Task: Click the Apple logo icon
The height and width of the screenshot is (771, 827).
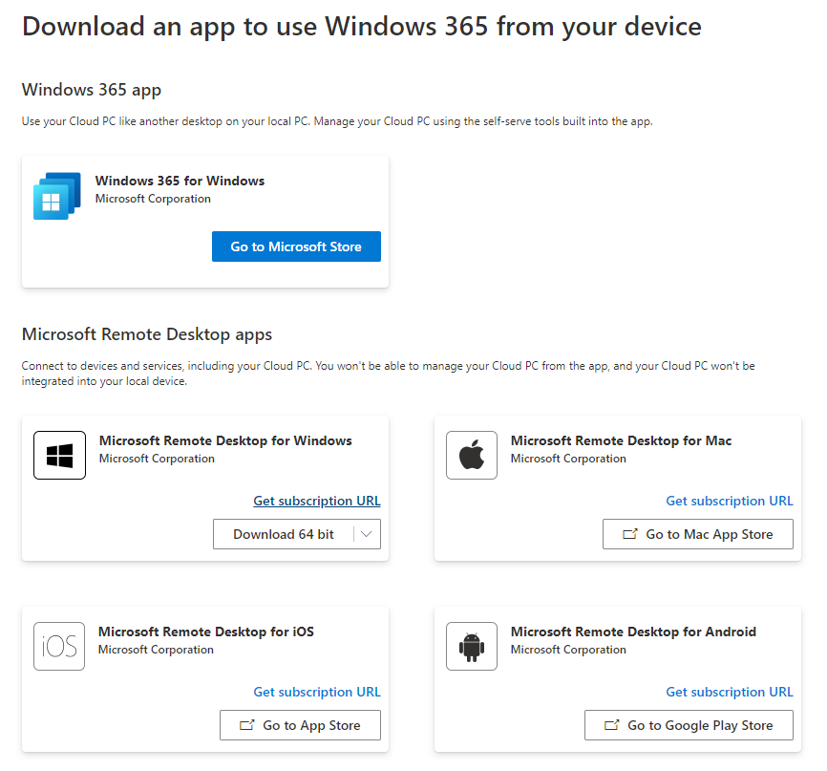Action: (x=472, y=456)
